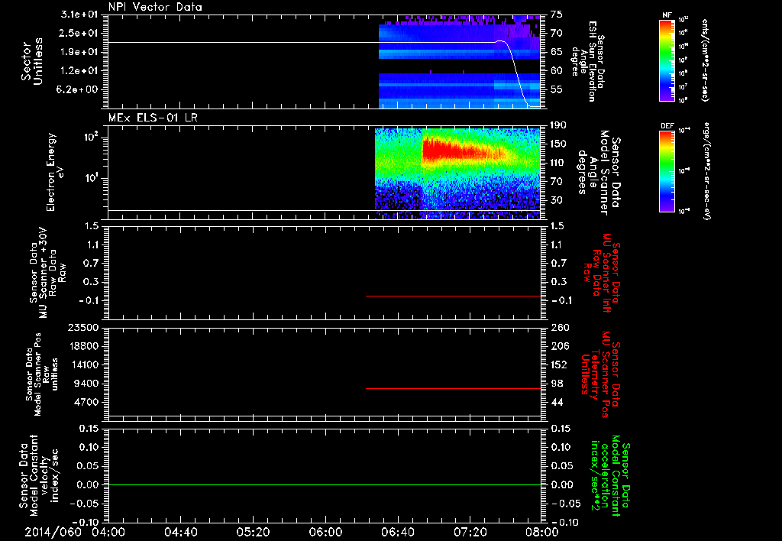
Task: Click the 'ergs/(cm**2-sr-sec-eV)' unit label
Action: tap(706, 171)
